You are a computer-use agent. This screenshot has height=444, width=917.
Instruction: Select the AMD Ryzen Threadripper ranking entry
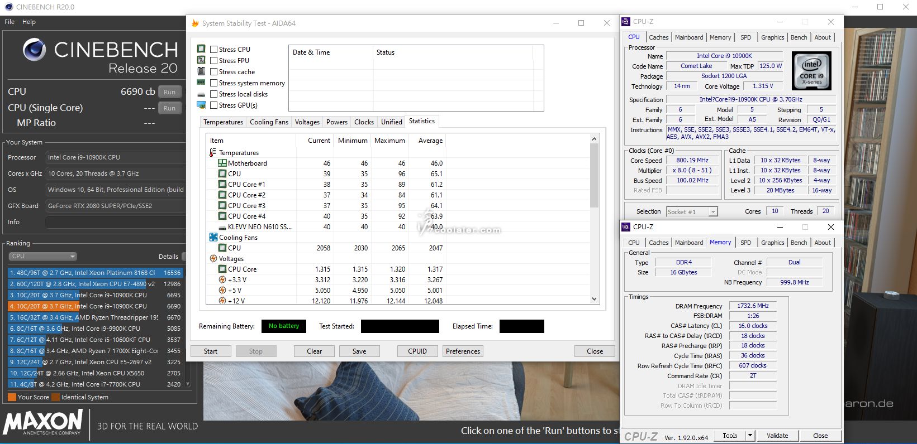click(95, 317)
